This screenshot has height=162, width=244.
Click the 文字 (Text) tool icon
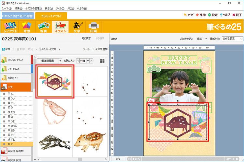[x=77, y=27]
